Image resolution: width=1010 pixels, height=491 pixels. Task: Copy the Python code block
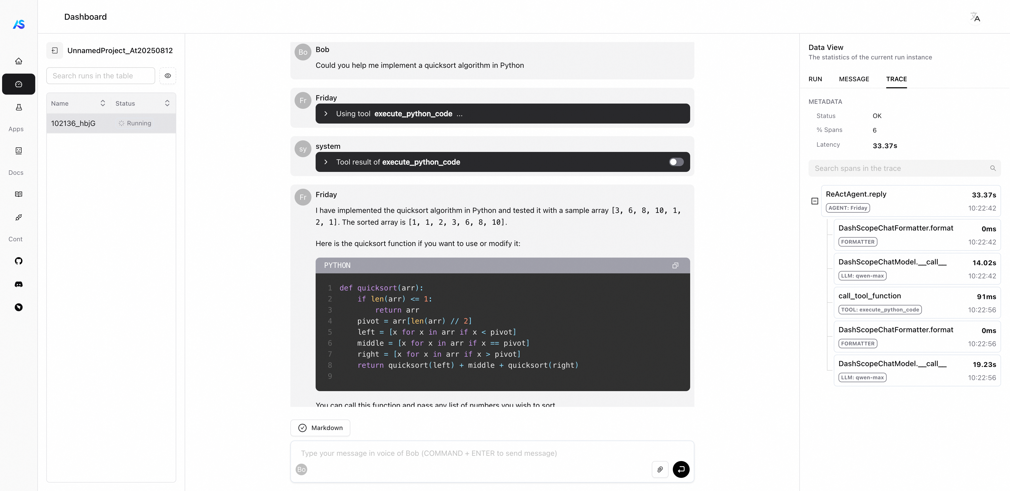[x=675, y=266]
